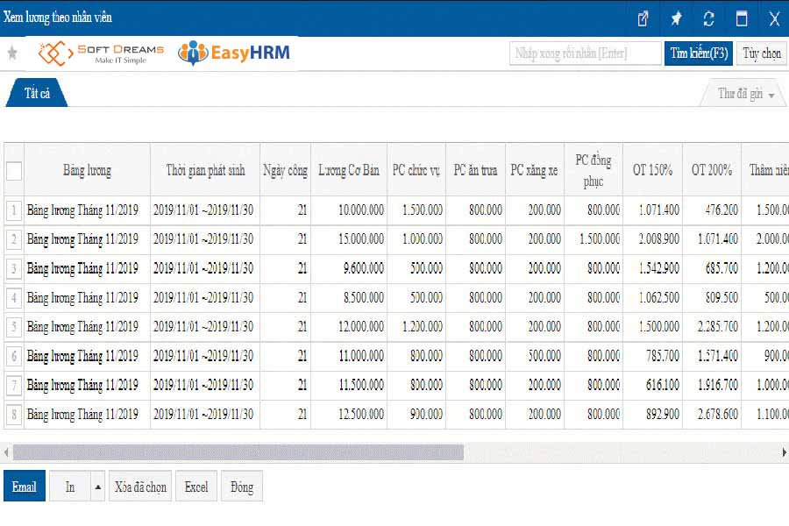This screenshot has width=789, height=526.
Task: Select row 5 using its row checkbox
Action: 14,327
